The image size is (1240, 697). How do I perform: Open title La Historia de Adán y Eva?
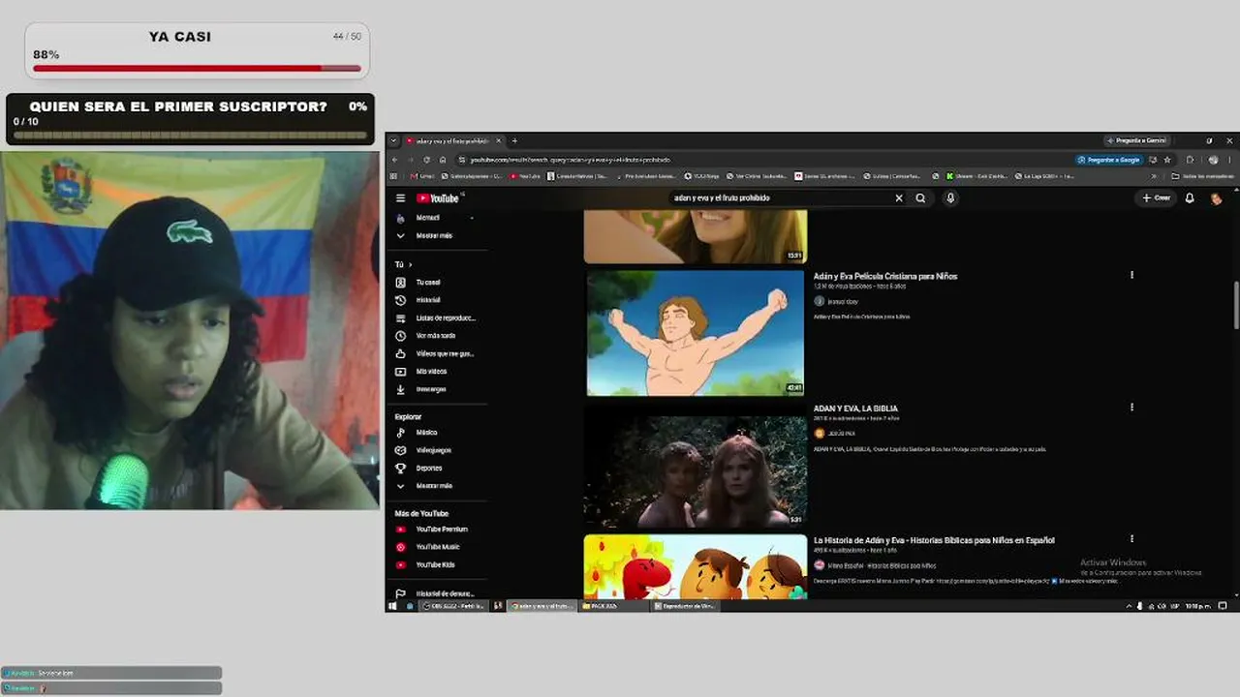coord(934,540)
